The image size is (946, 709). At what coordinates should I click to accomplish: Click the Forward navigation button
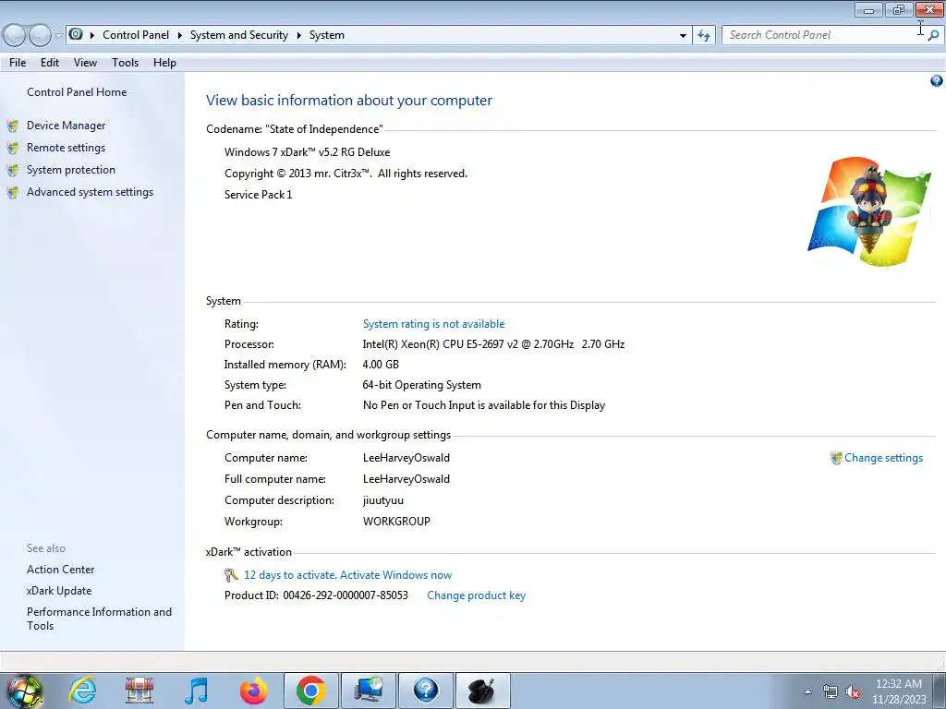(40, 35)
